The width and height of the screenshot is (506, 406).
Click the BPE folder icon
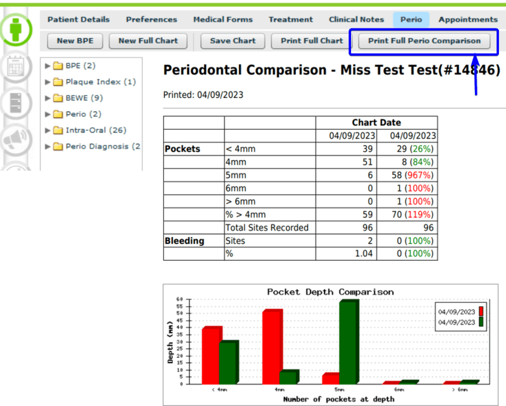click(58, 66)
